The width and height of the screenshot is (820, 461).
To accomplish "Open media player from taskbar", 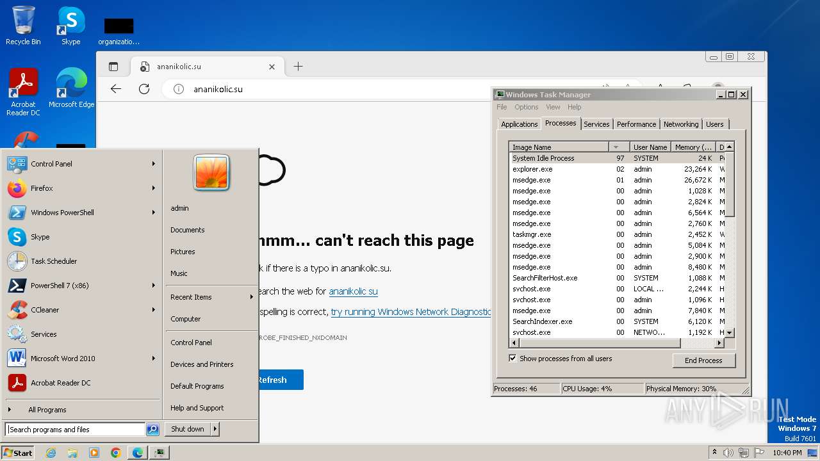I will pos(94,453).
